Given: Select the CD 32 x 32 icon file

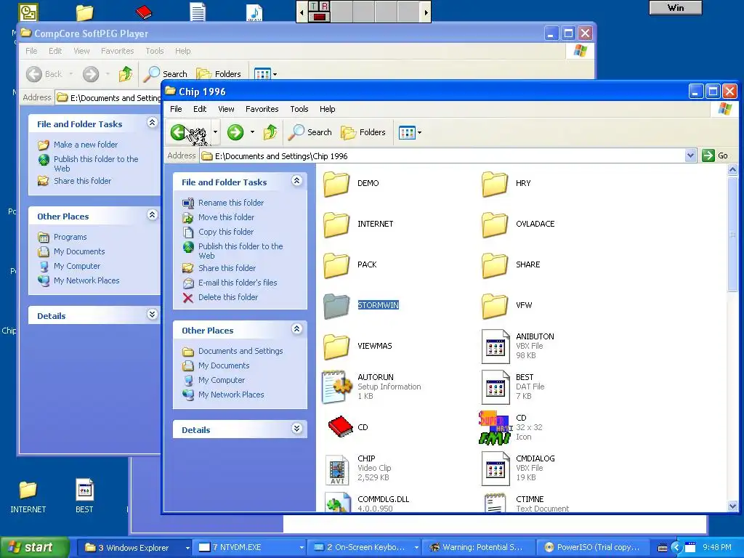Looking at the screenshot, I should (x=511, y=427).
